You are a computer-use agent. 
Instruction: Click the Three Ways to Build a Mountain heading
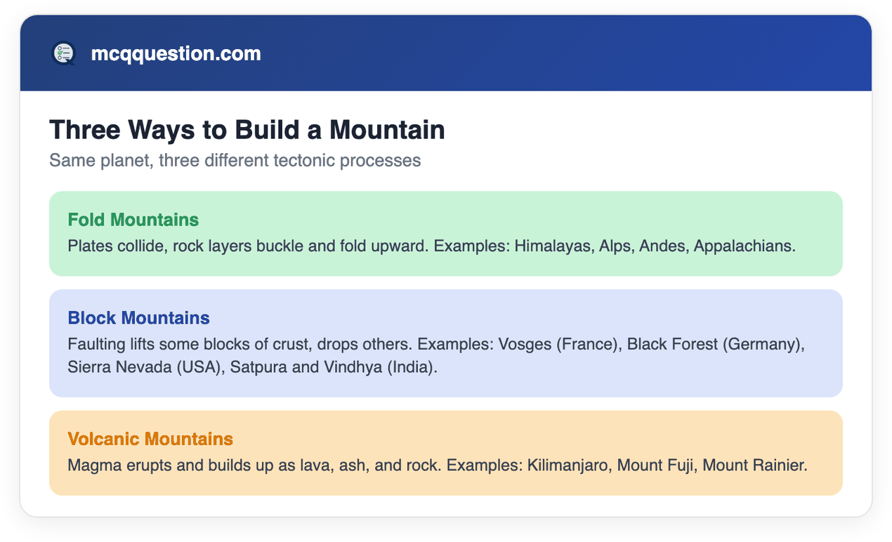pos(247,130)
